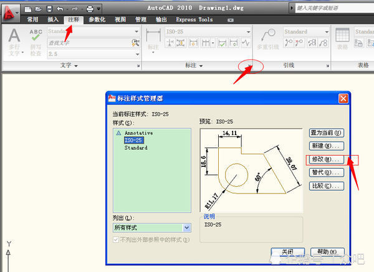Screen dimensions: 374x272
Task: Click the Open file icon in quick access toolbar
Action: coord(39,9)
